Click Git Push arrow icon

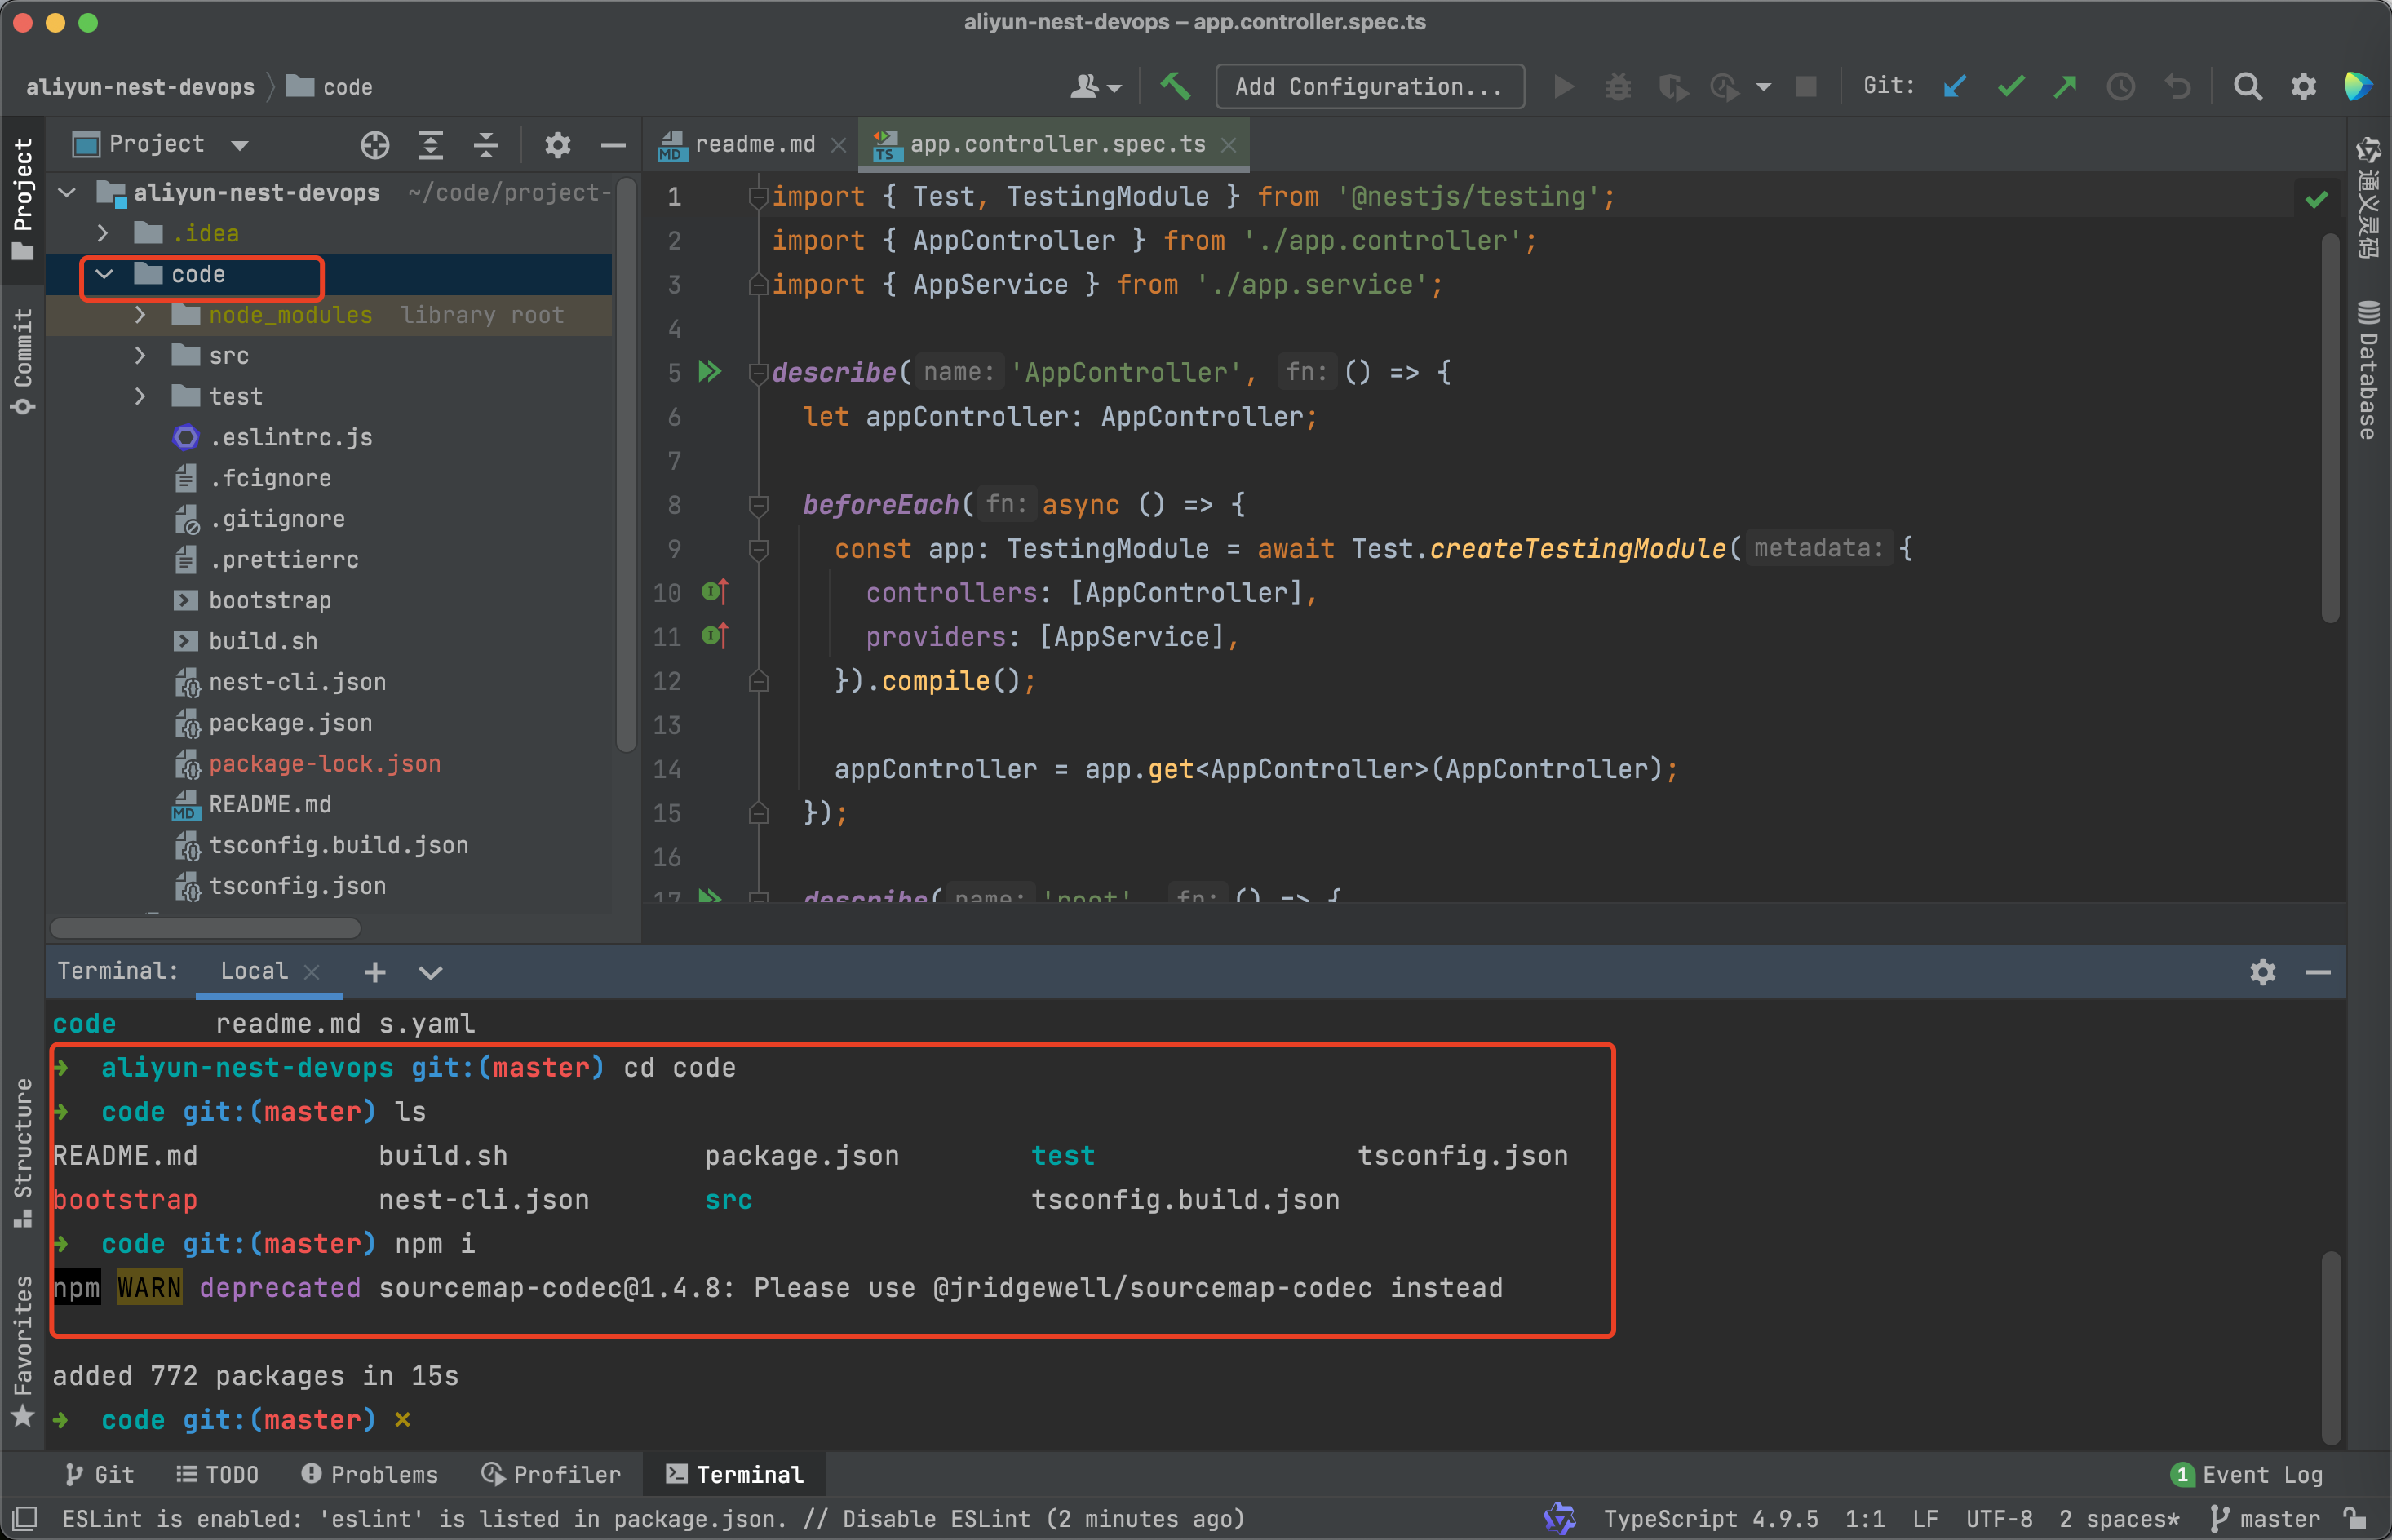[2065, 87]
